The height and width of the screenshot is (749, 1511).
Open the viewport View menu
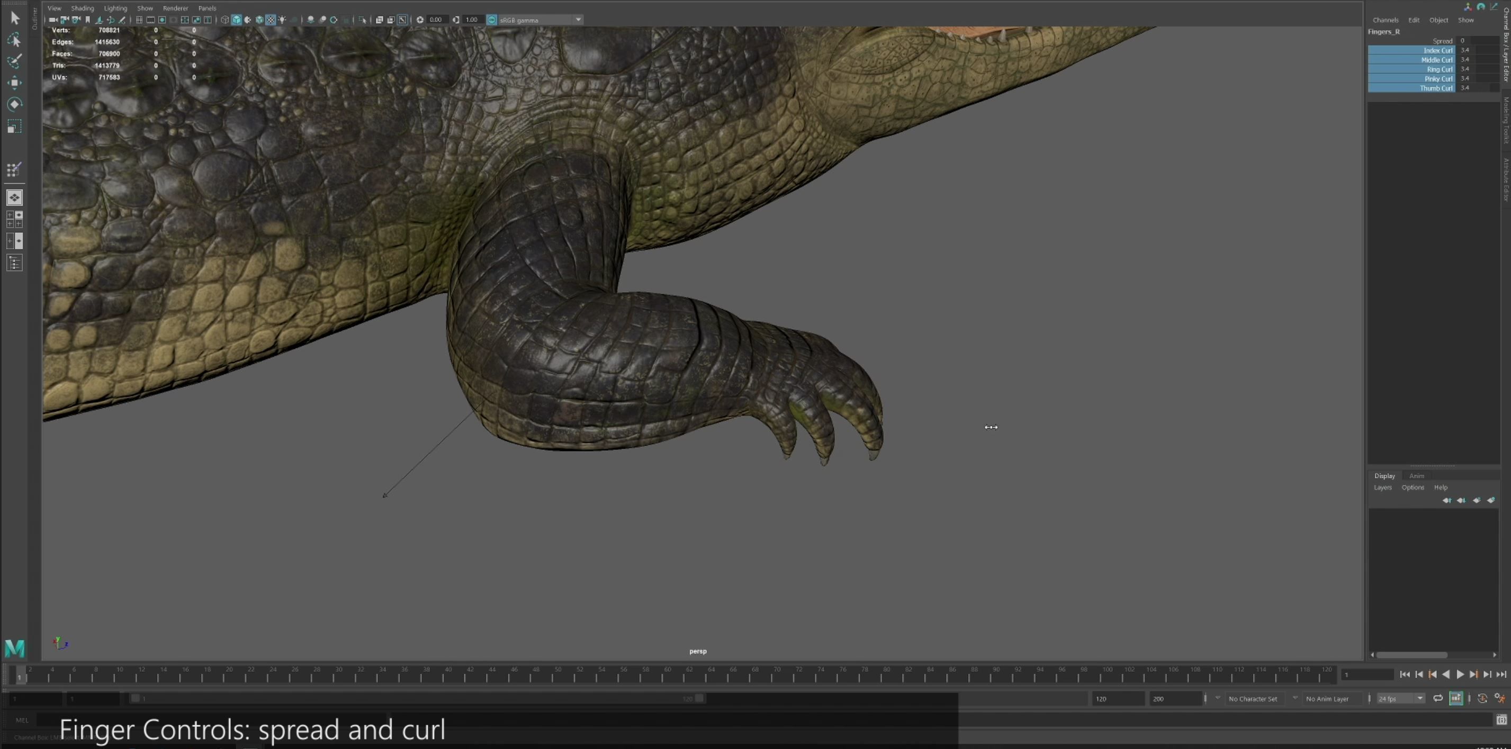[x=54, y=8]
